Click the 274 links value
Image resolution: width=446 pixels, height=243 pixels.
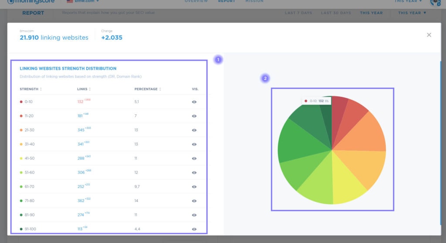(x=81, y=215)
